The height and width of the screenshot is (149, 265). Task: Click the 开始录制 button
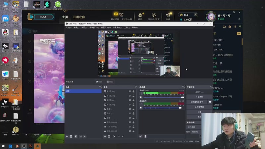pos(199,97)
